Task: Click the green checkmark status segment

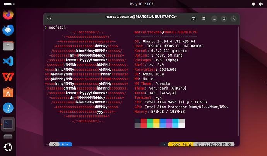Action: 164,144
